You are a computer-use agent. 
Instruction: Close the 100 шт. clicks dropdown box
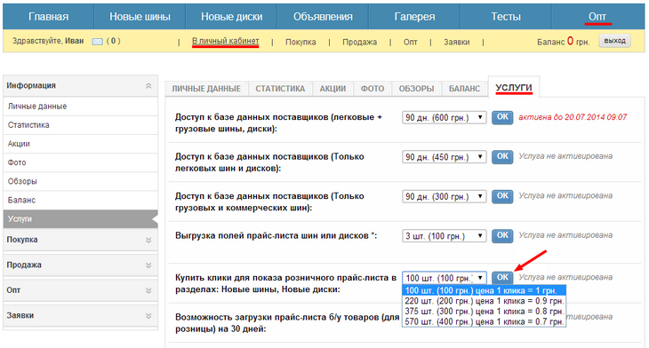[445, 278]
